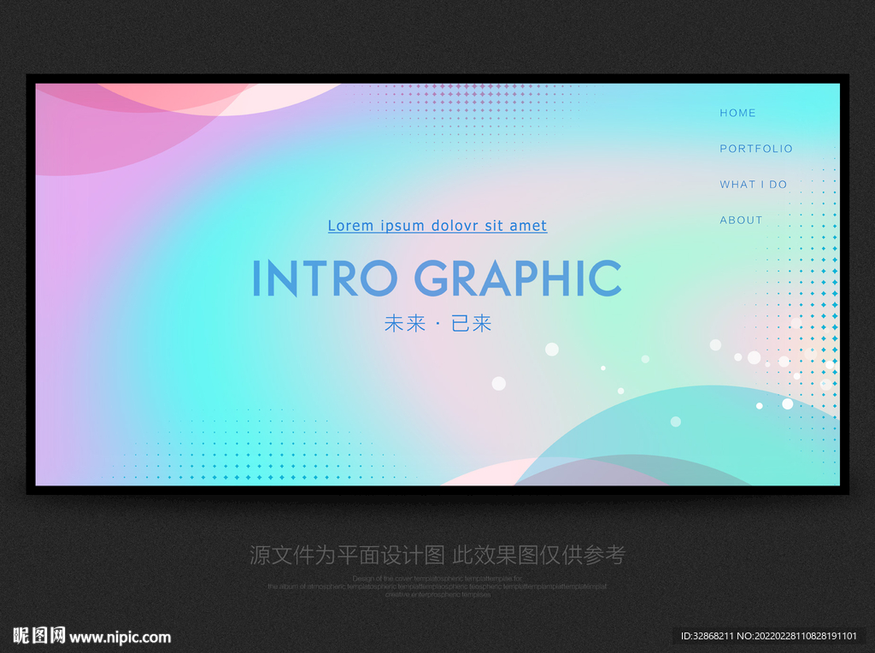Go to the PORTFOLIO section
Image resolution: width=875 pixels, height=653 pixels.
756,149
